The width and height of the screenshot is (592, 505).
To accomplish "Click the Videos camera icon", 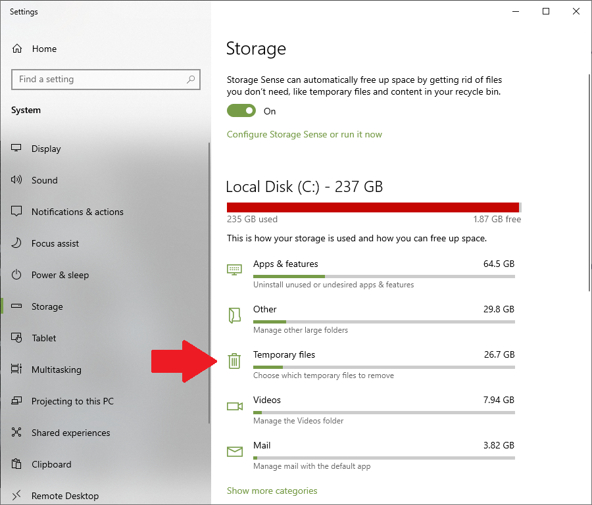I will tap(234, 406).
